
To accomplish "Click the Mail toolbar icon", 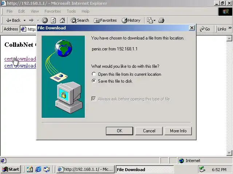I will (x=150, y=20).
